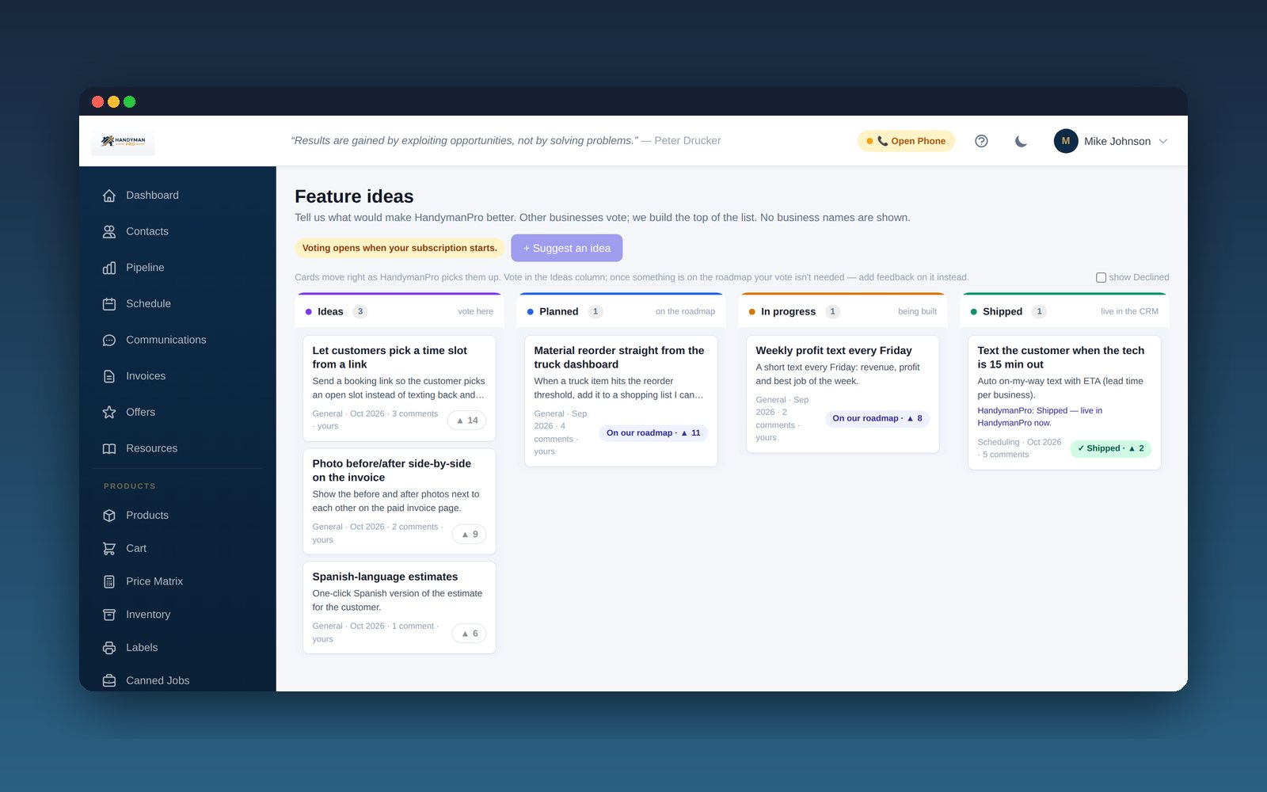
Task: Click the Resources book icon
Action: point(109,448)
